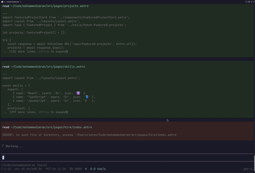This screenshot has height=173, width=255.
Task: Click the import FeaturedProjectCard line
Action: (x=66, y=17)
